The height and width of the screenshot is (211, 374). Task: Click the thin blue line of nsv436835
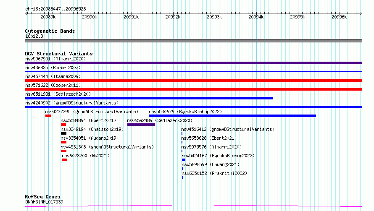[193, 71]
